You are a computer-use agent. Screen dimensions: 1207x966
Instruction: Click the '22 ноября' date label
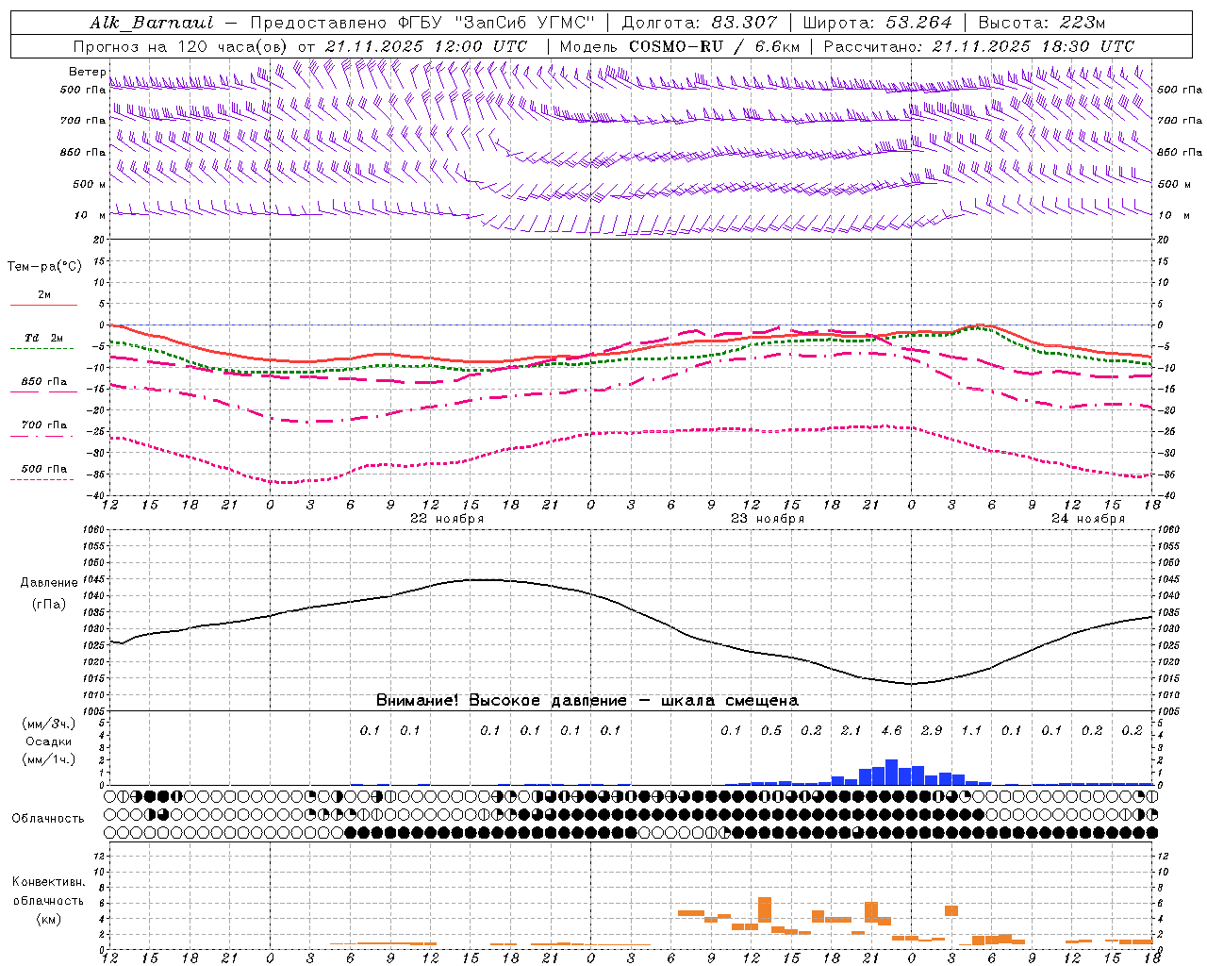click(446, 518)
